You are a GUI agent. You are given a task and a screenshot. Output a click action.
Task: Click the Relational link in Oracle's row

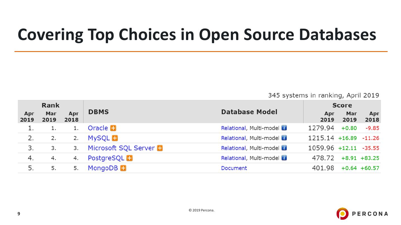(233, 128)
